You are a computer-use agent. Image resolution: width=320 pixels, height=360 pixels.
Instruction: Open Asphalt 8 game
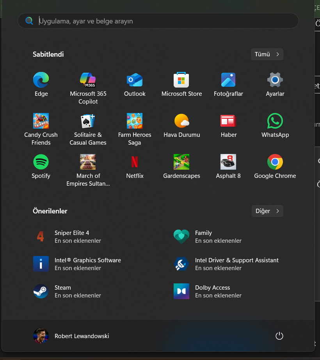[228, 166]
